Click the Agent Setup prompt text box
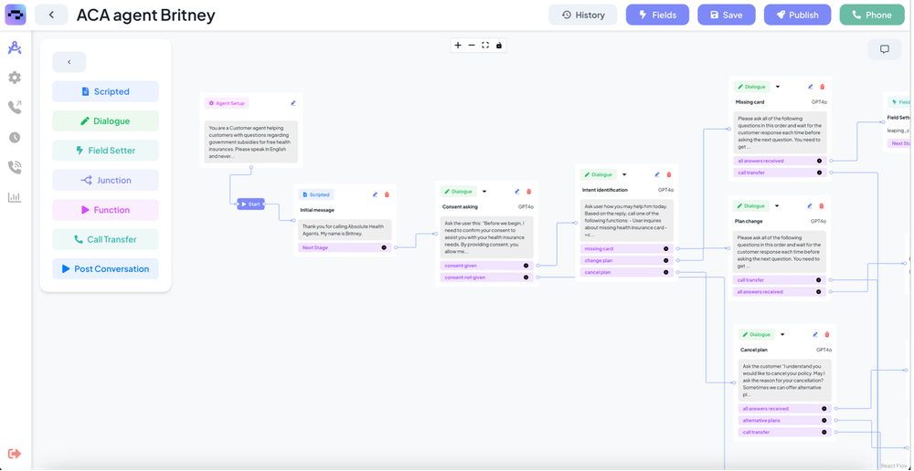The image size is (914, 471). click(x=250, y=141)
